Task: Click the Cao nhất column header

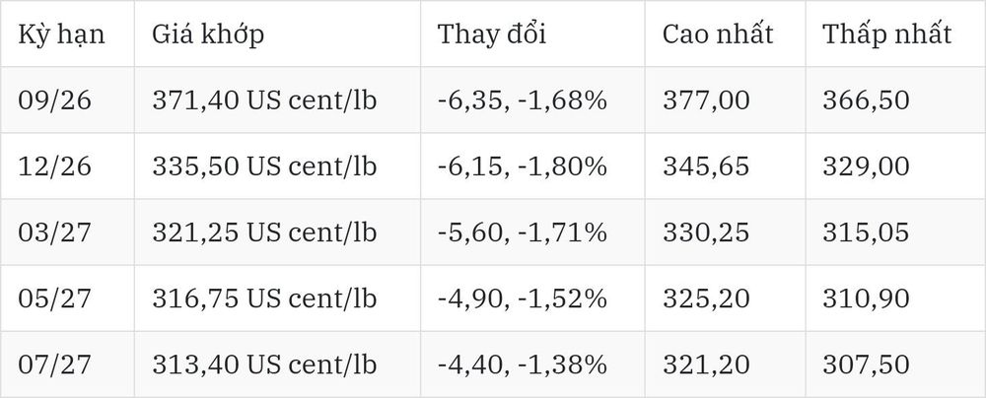Action: coord(725,33)
